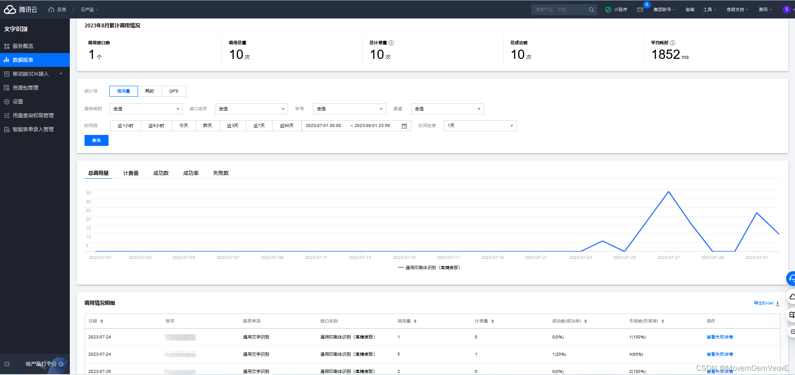Screen dimensions: 795x375
Task: Open the mail messages icon
Action: click(640, 10)
